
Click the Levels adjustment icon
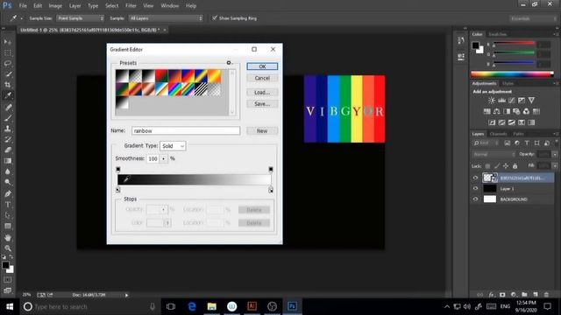[x=501, y=101]
